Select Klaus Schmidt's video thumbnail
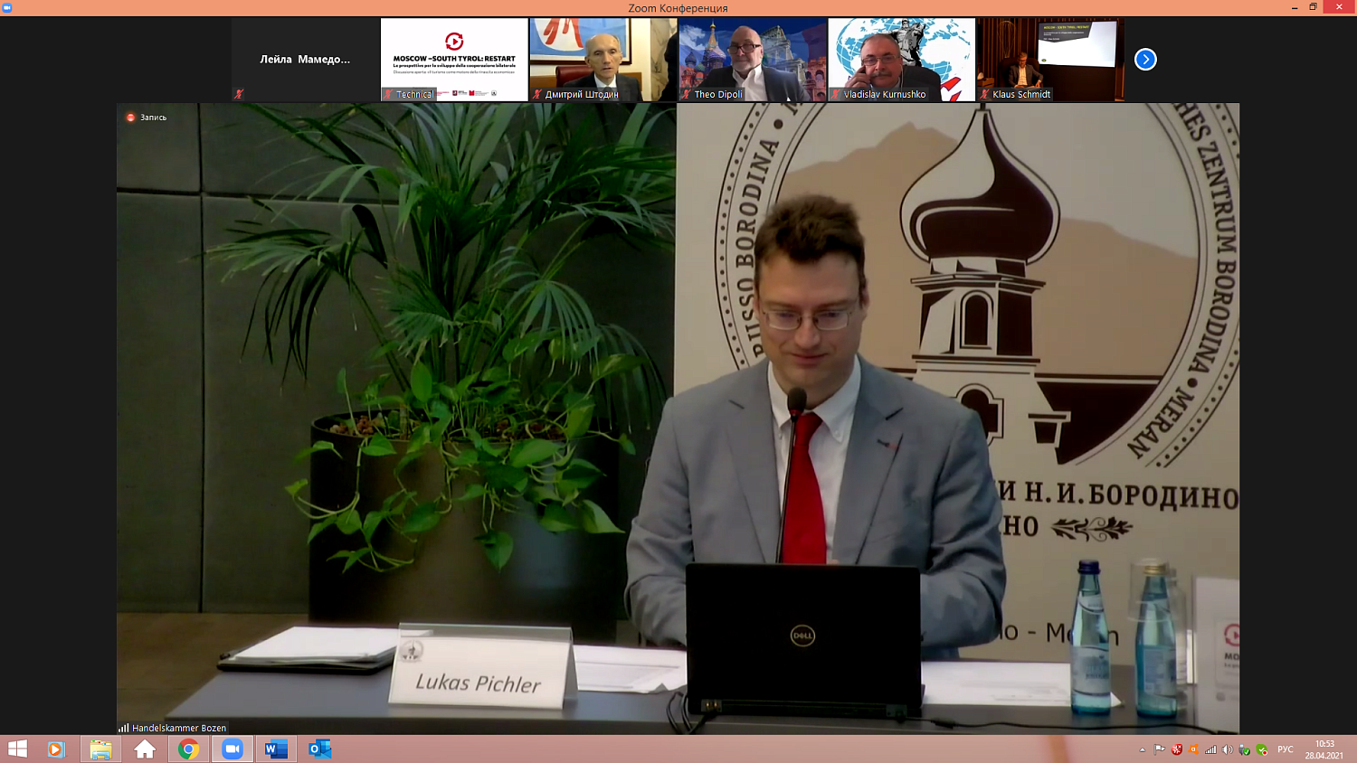Image resolution: width=1357 pixels, height=763 pixels. (x=1051, y=60)
